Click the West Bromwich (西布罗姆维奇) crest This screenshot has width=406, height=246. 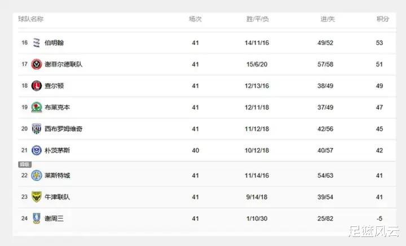tap(37, 129)
